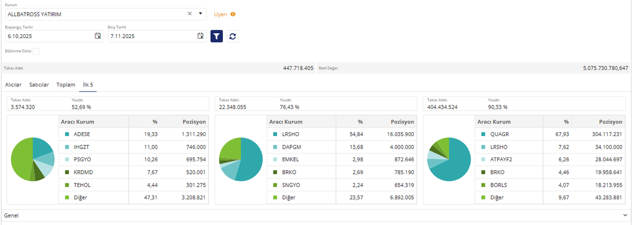Select the ATPAYF2 row name
The image size is (632, 225).
click(x=501, y=160)
